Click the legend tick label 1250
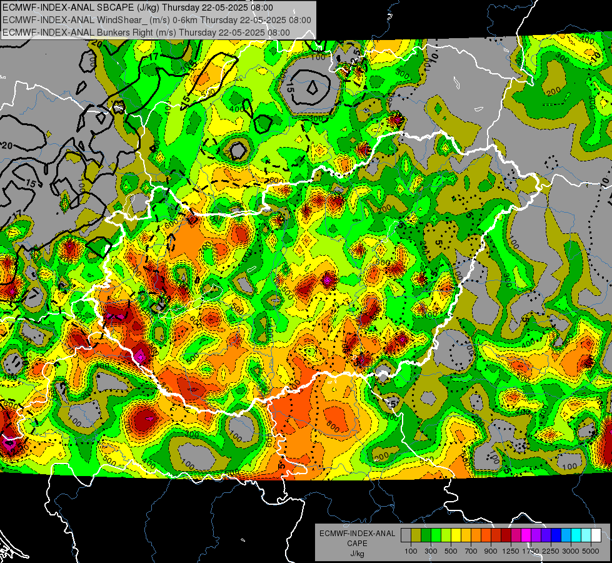The height and width of the screenshot is (563, 612). 511,551
